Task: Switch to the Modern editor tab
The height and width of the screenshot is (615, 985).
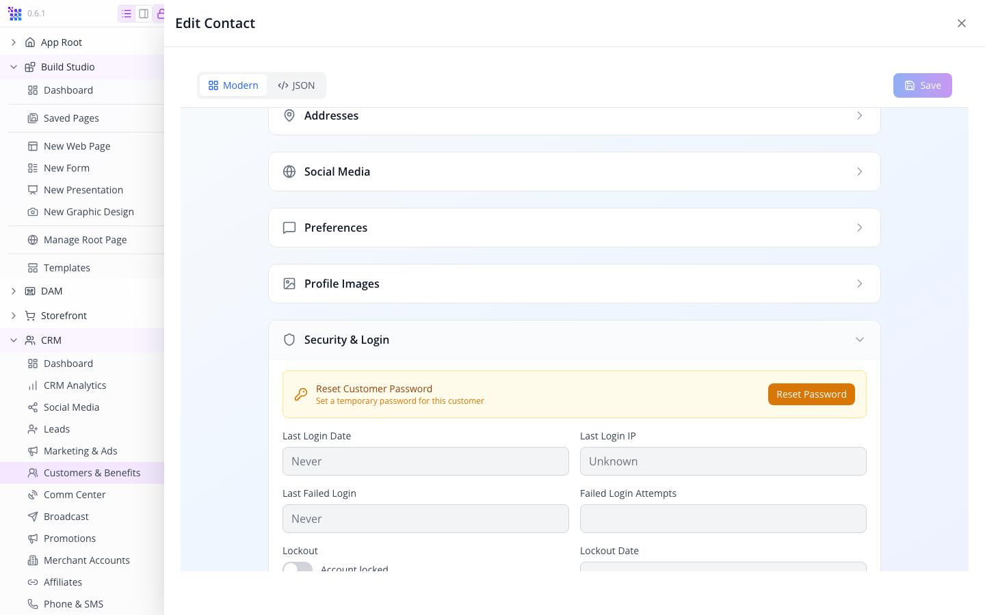Action: [233, 85]
